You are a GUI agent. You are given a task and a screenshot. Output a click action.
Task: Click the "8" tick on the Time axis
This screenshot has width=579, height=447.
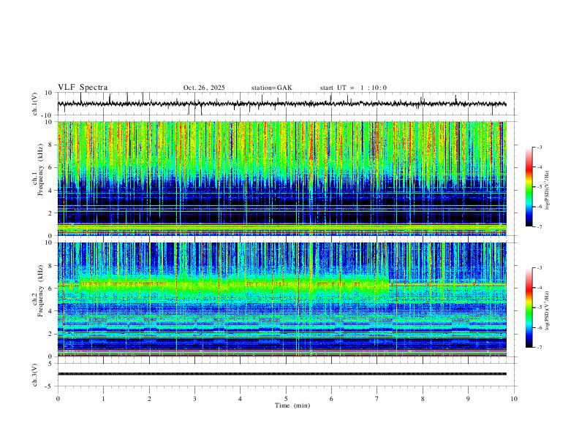(x=423, y=399)
